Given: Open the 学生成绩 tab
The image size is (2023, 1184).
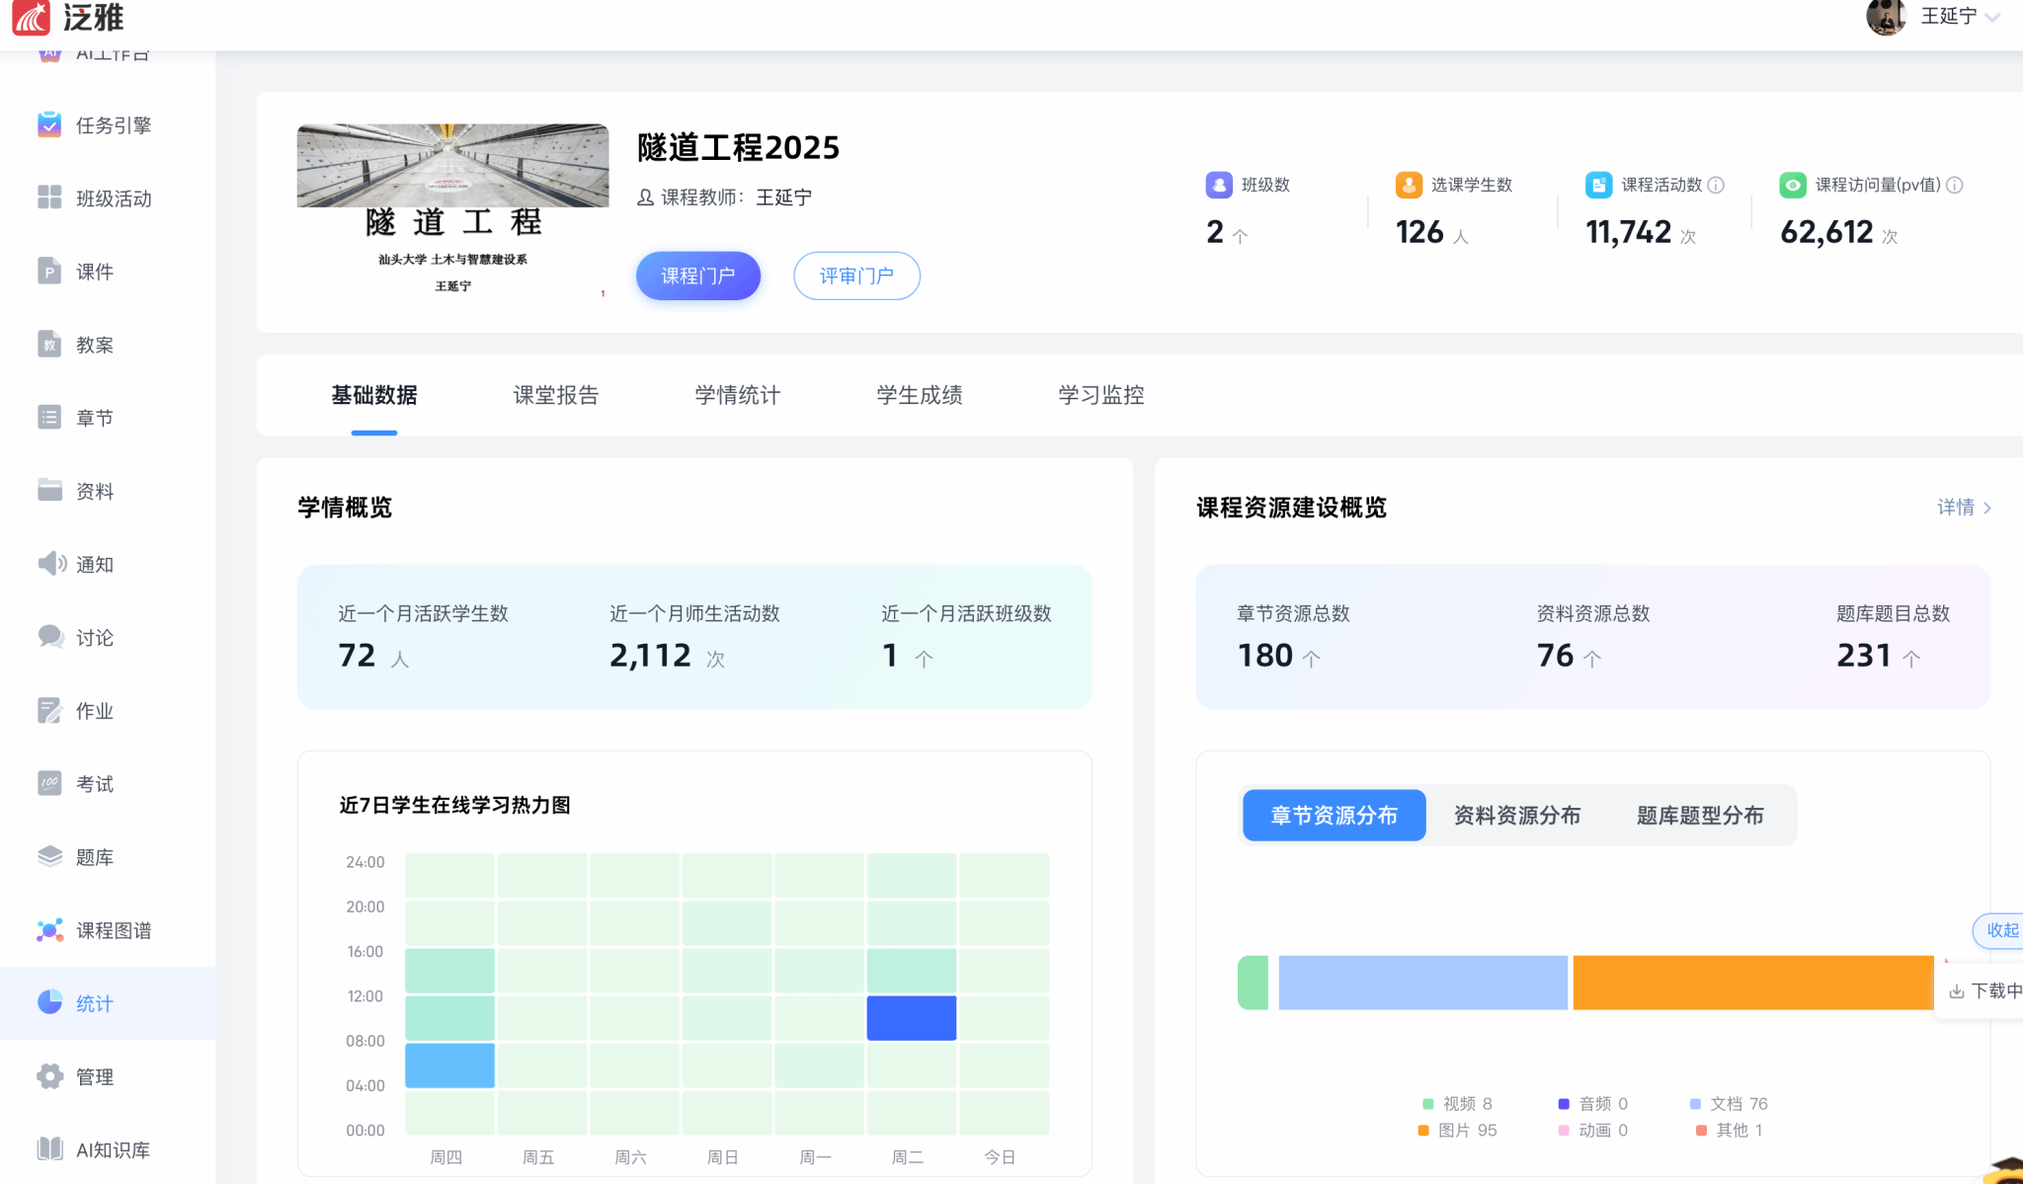Looking at the screenshot, I should pos(919,395).
